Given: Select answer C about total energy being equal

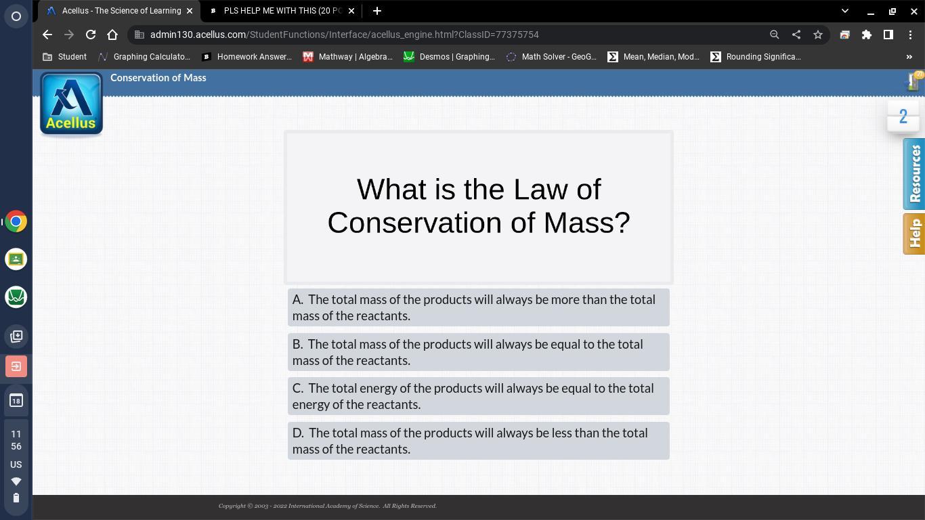Looking at the screenshot, I should (x=478, y=396).
